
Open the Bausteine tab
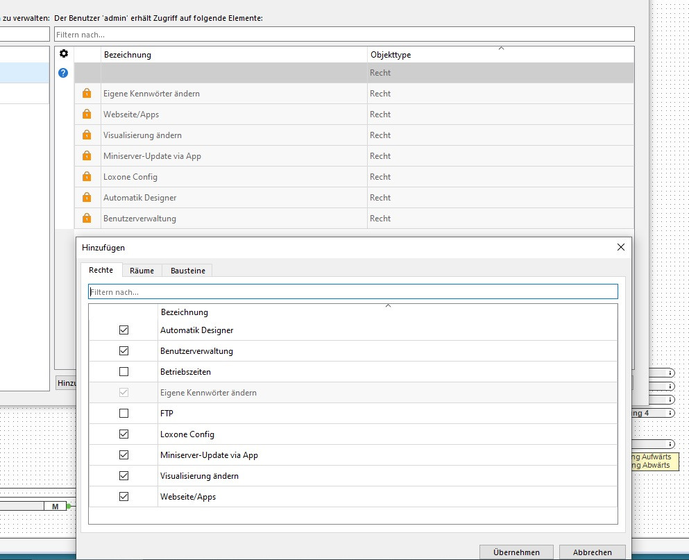pyautogui.click(x=187, y=271)
